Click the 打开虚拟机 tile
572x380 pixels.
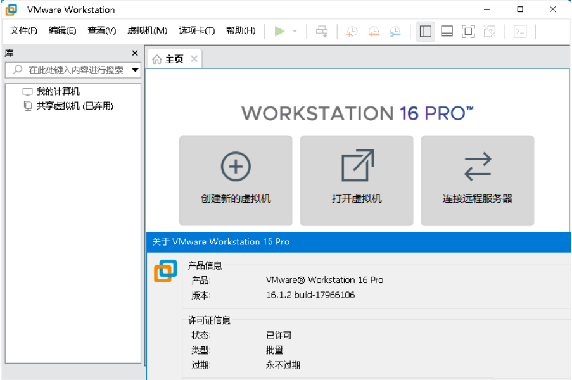click(x=356, y=180)
